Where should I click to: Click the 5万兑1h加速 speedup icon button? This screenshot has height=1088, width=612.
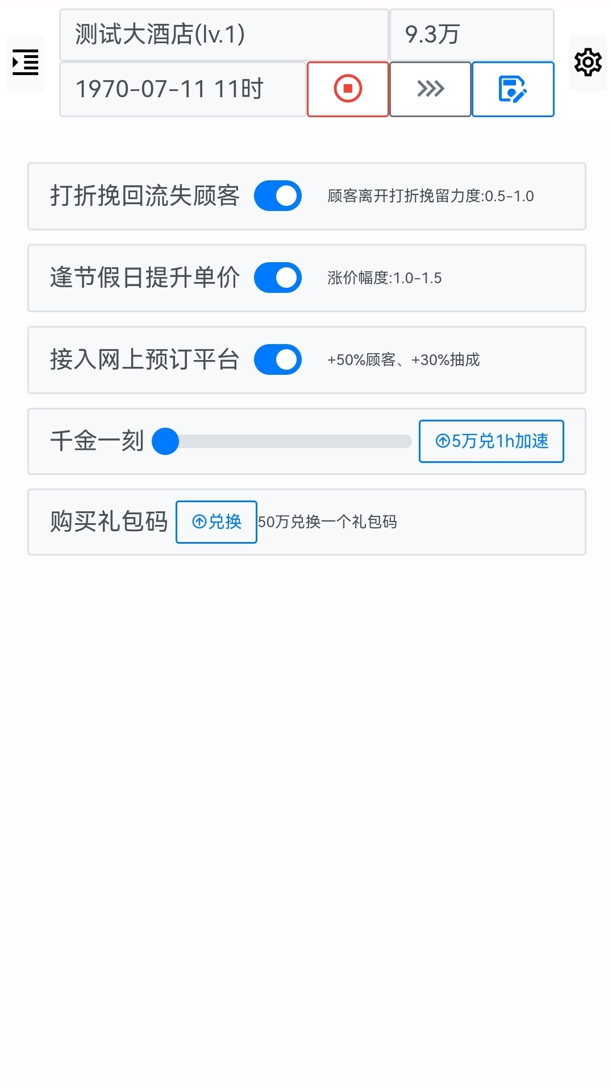click(x=491, y=441)
